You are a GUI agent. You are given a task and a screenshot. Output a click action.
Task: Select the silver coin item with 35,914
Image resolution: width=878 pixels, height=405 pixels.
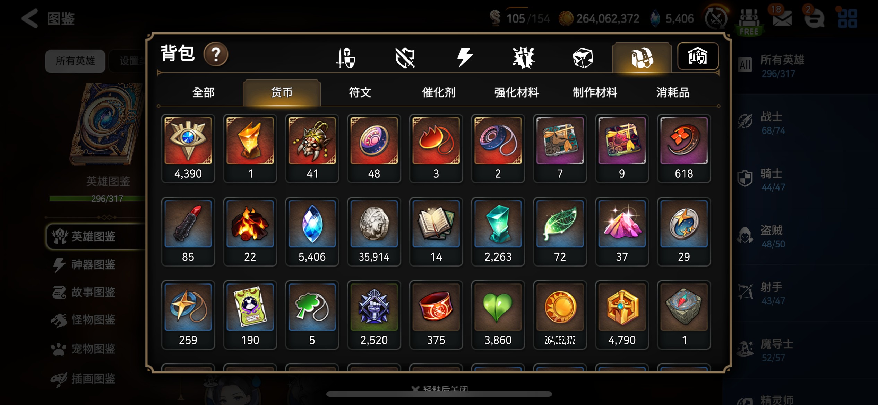pos(374,232)
